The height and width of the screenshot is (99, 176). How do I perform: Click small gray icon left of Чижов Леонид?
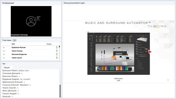pos(4,51)
